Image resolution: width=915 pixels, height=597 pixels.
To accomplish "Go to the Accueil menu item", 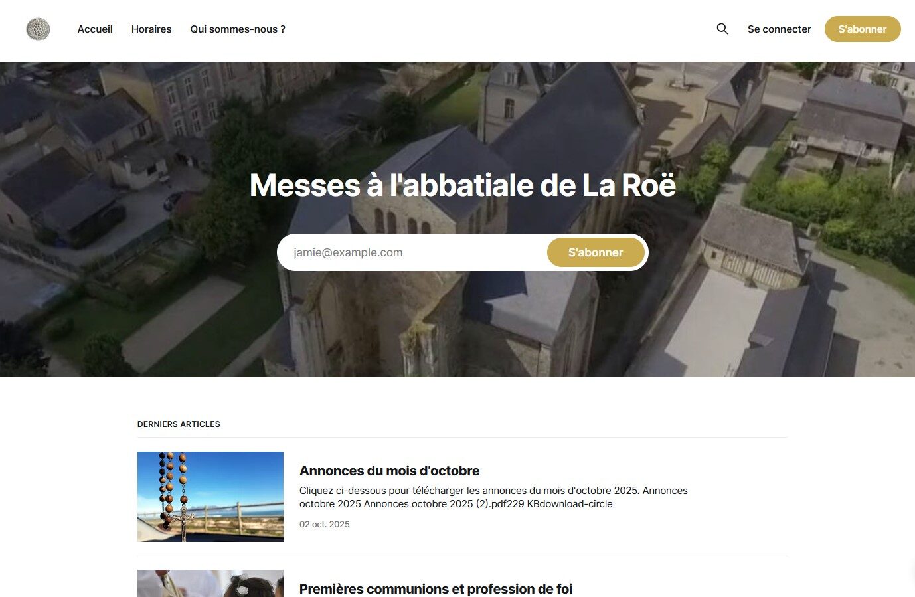I will tap(95, 29).
